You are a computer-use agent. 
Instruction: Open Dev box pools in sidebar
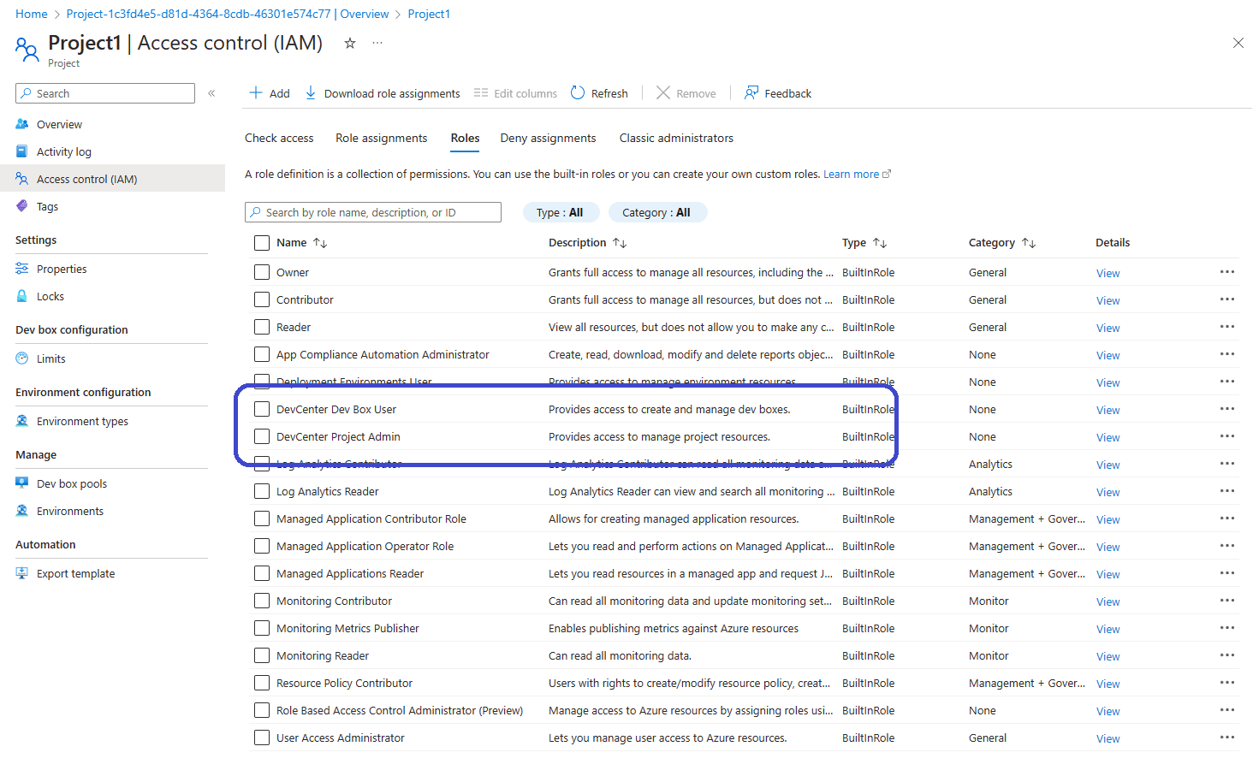(71, 484)
